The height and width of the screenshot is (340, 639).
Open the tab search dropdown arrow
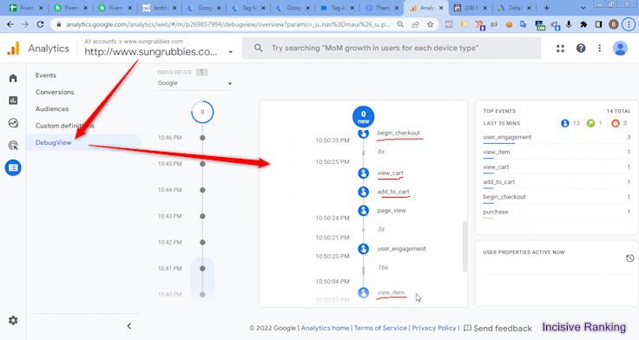pyautogui.click(x=583, y=8)
